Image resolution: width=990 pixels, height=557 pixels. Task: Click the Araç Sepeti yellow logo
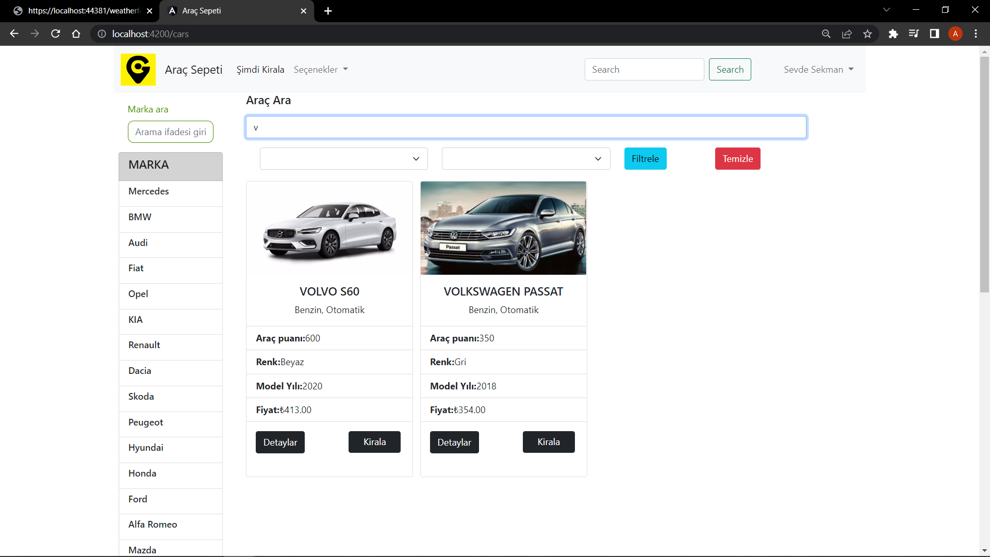coord(138,69)
